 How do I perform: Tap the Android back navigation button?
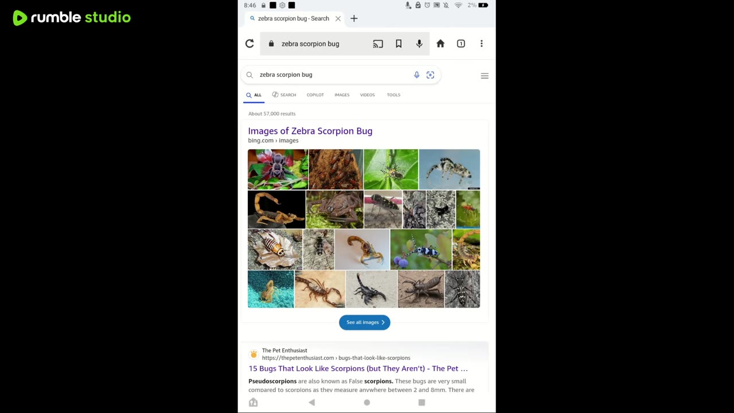pos(312,403)
